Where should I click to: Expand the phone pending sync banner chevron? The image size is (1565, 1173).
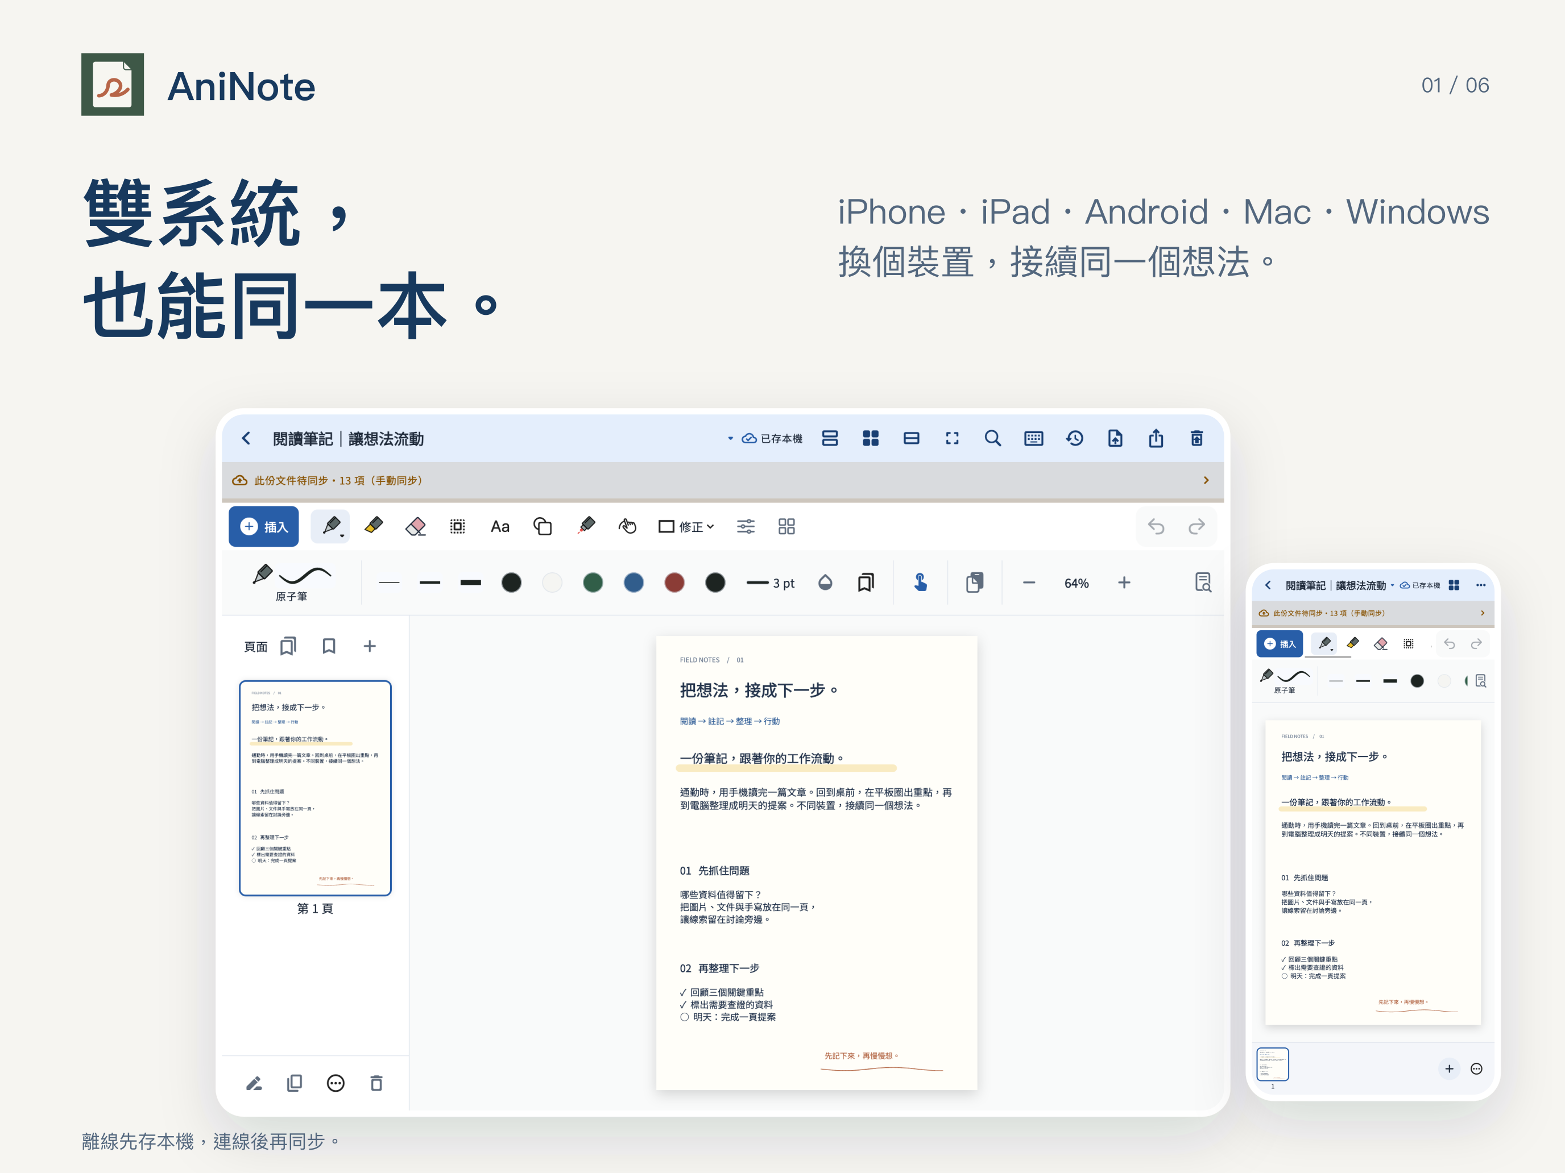1483,613
